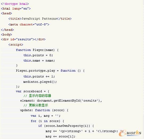Screen dimensions: 144x139
Task: Click the html lang="en" tag
Action: click(x=16, y=8)
